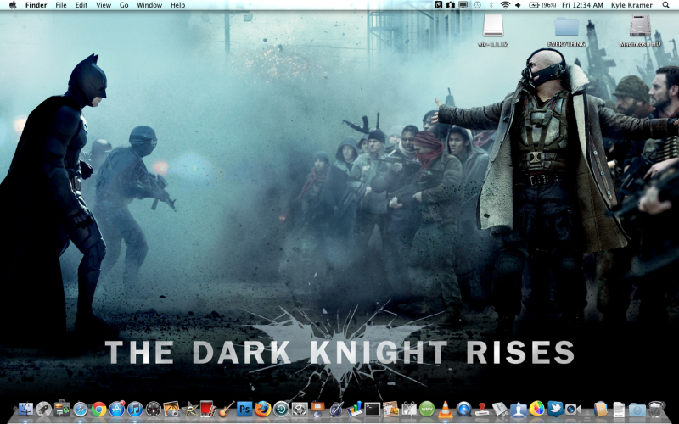Open the Finder menu

36,5
